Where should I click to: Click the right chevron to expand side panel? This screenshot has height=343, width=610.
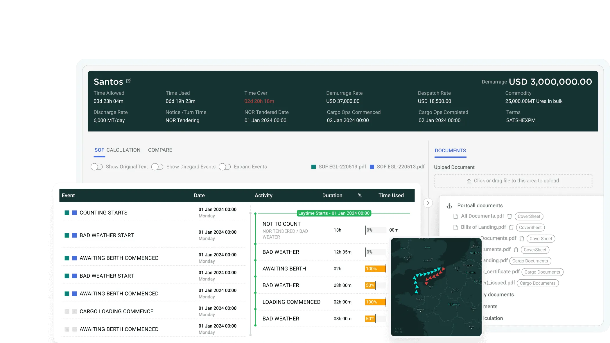[428, 203]
